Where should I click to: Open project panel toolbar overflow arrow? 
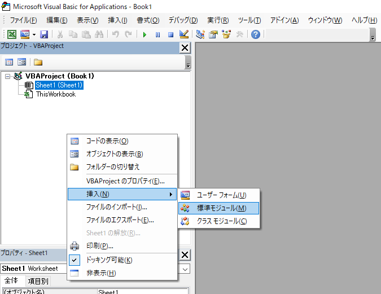pos(188,63)
